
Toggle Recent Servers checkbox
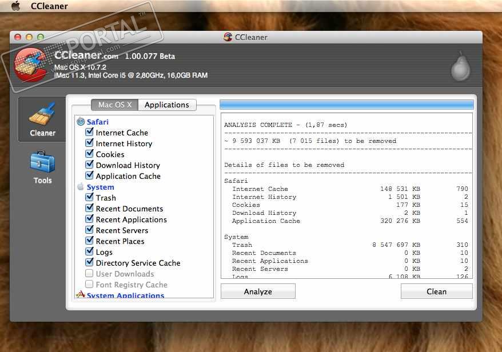[x=89, y=230]
